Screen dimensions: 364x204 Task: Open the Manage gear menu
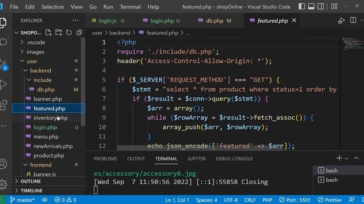[x=3, y=184]
